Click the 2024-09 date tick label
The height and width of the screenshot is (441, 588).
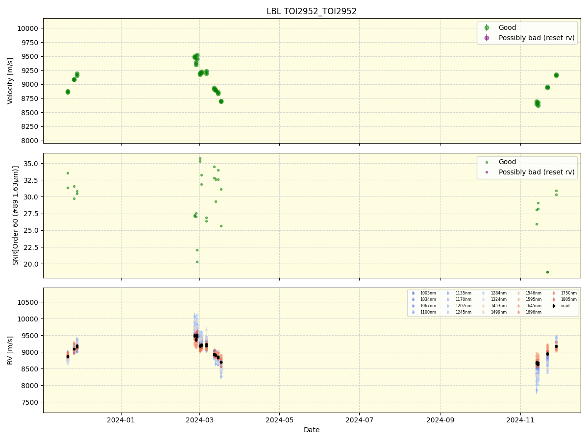click(x=440, y=419)
